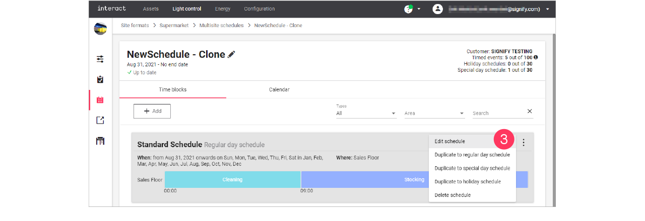This screenshot has width=645, height=221.
Task: Click 'Where: Sales Floor' text
Action: tap(357, 158)
